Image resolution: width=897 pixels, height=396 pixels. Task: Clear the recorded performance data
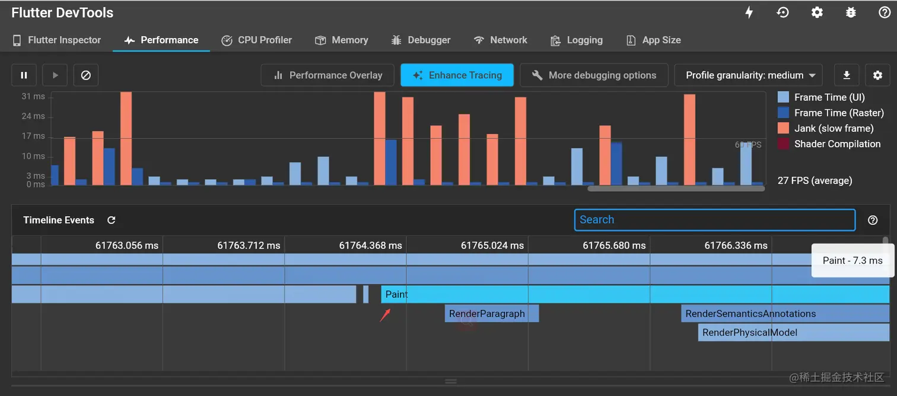[x=86, y=75]
